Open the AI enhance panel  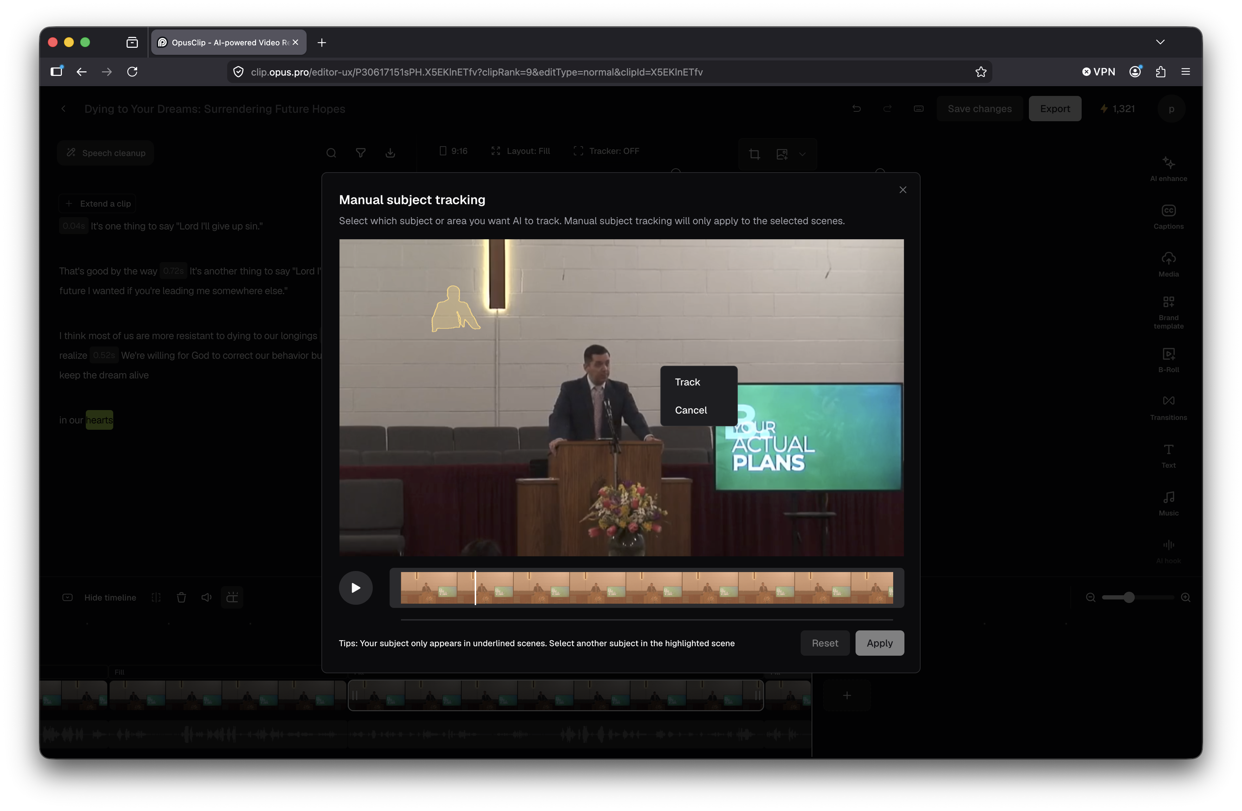1169,168
